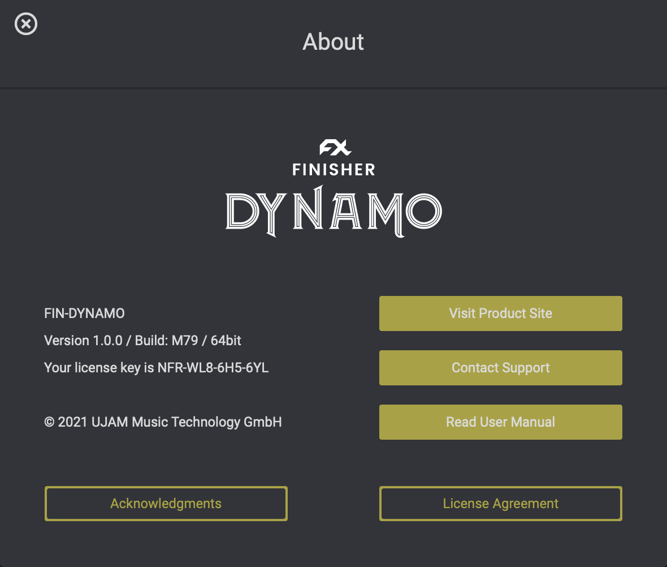The height and width of the screenshot is (567, 667).
Task: Show the Acknowledgments
Action: coord(166,503)
